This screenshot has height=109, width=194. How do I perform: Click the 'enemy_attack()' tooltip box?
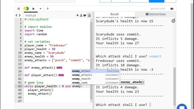pyautogui.click(x=132, y=82)
